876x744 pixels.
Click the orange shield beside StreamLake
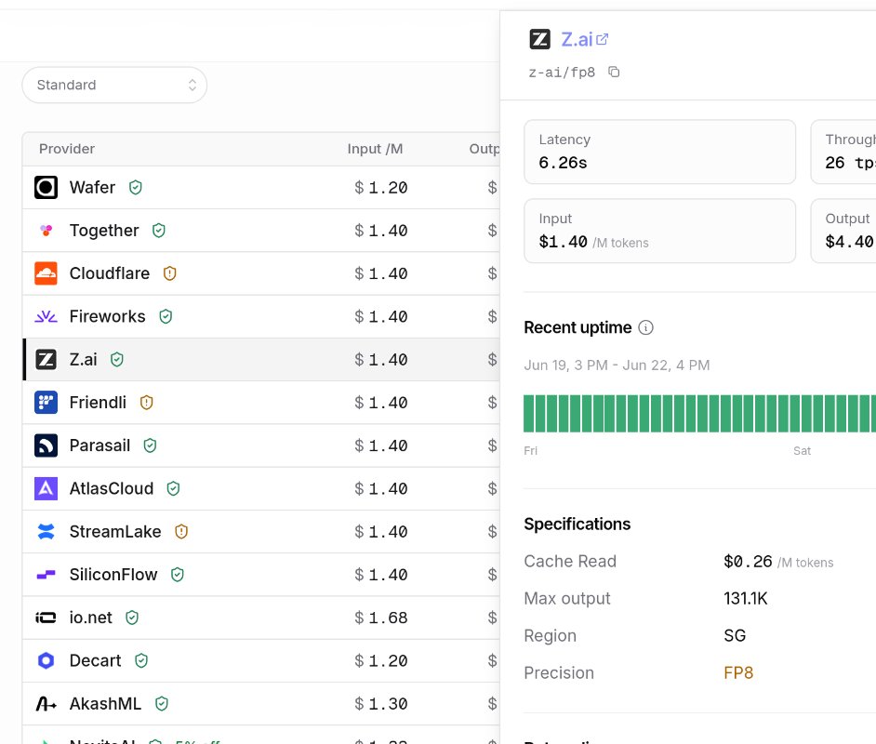[181, 531]
